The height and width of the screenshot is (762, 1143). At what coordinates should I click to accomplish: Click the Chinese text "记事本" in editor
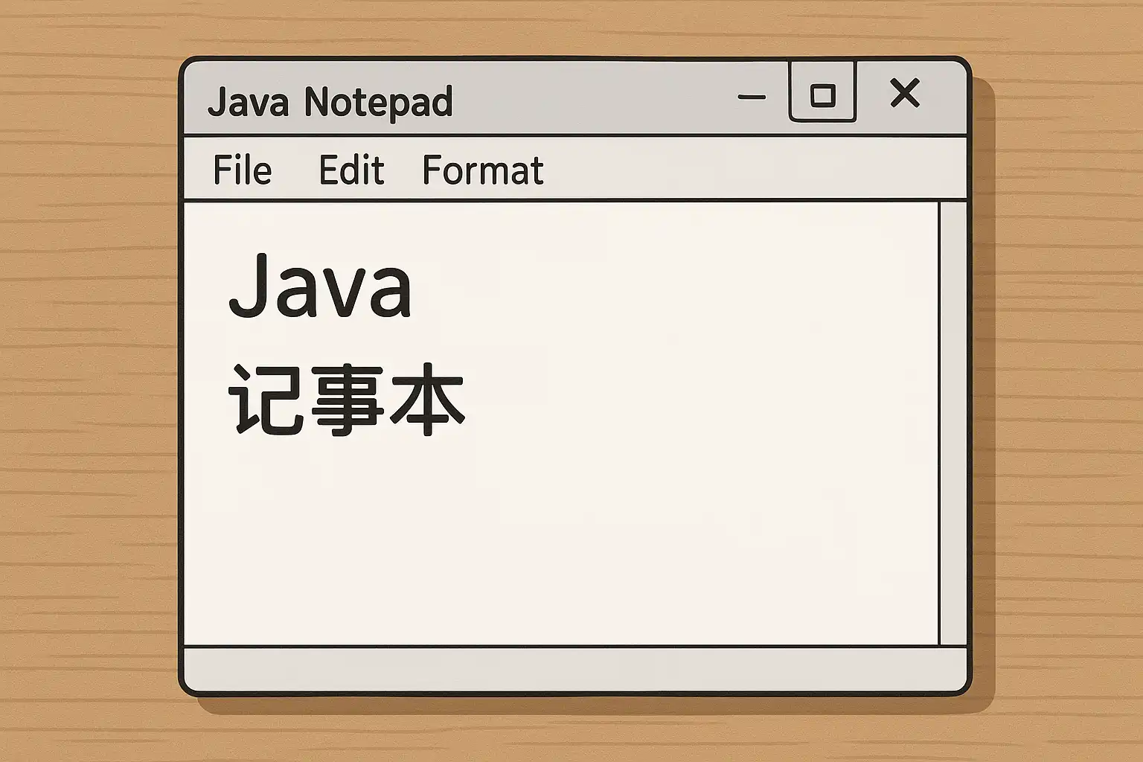346,400
